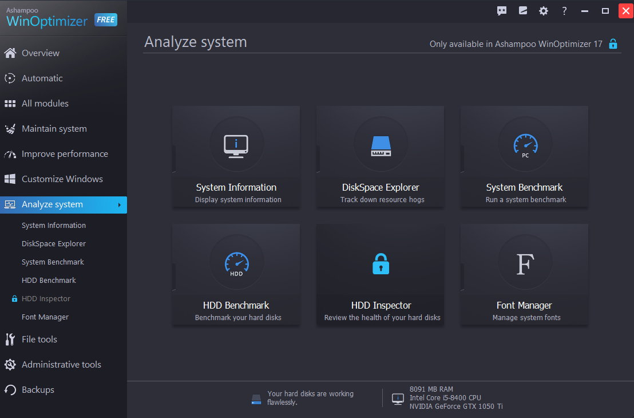Click the Ashampoo WinOptimizer logo text
Viewport: 634px width, 418px height.
coord(47,17)
